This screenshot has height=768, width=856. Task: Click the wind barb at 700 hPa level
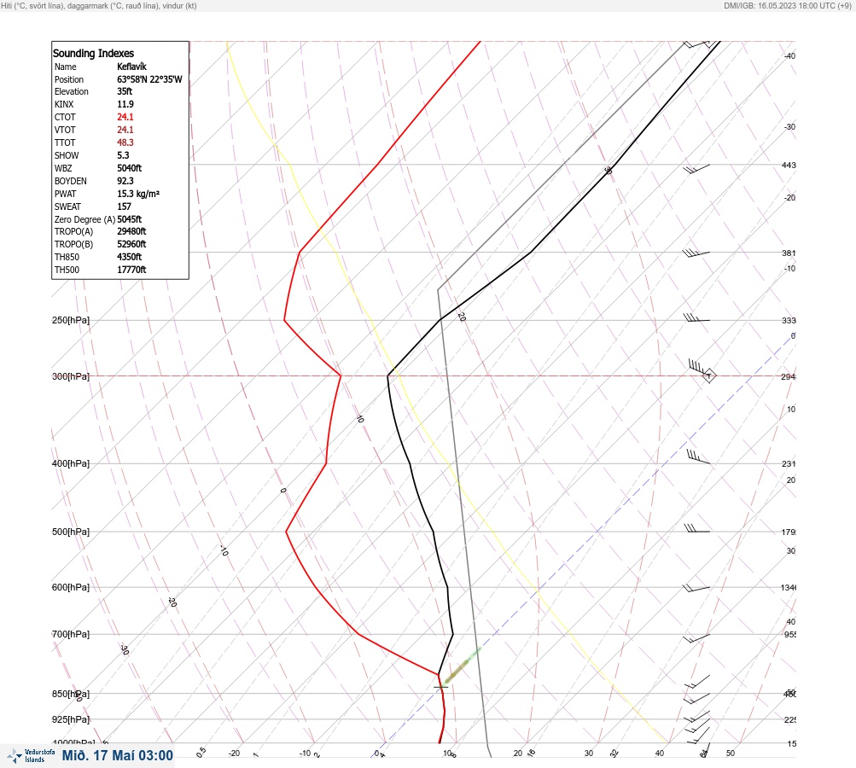[x=696, y=637]
